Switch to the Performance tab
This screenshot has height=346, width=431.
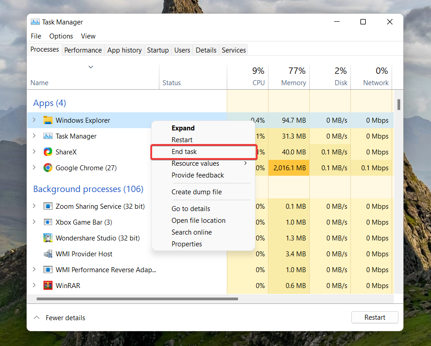pyautogui.click(x=83, y=50)
